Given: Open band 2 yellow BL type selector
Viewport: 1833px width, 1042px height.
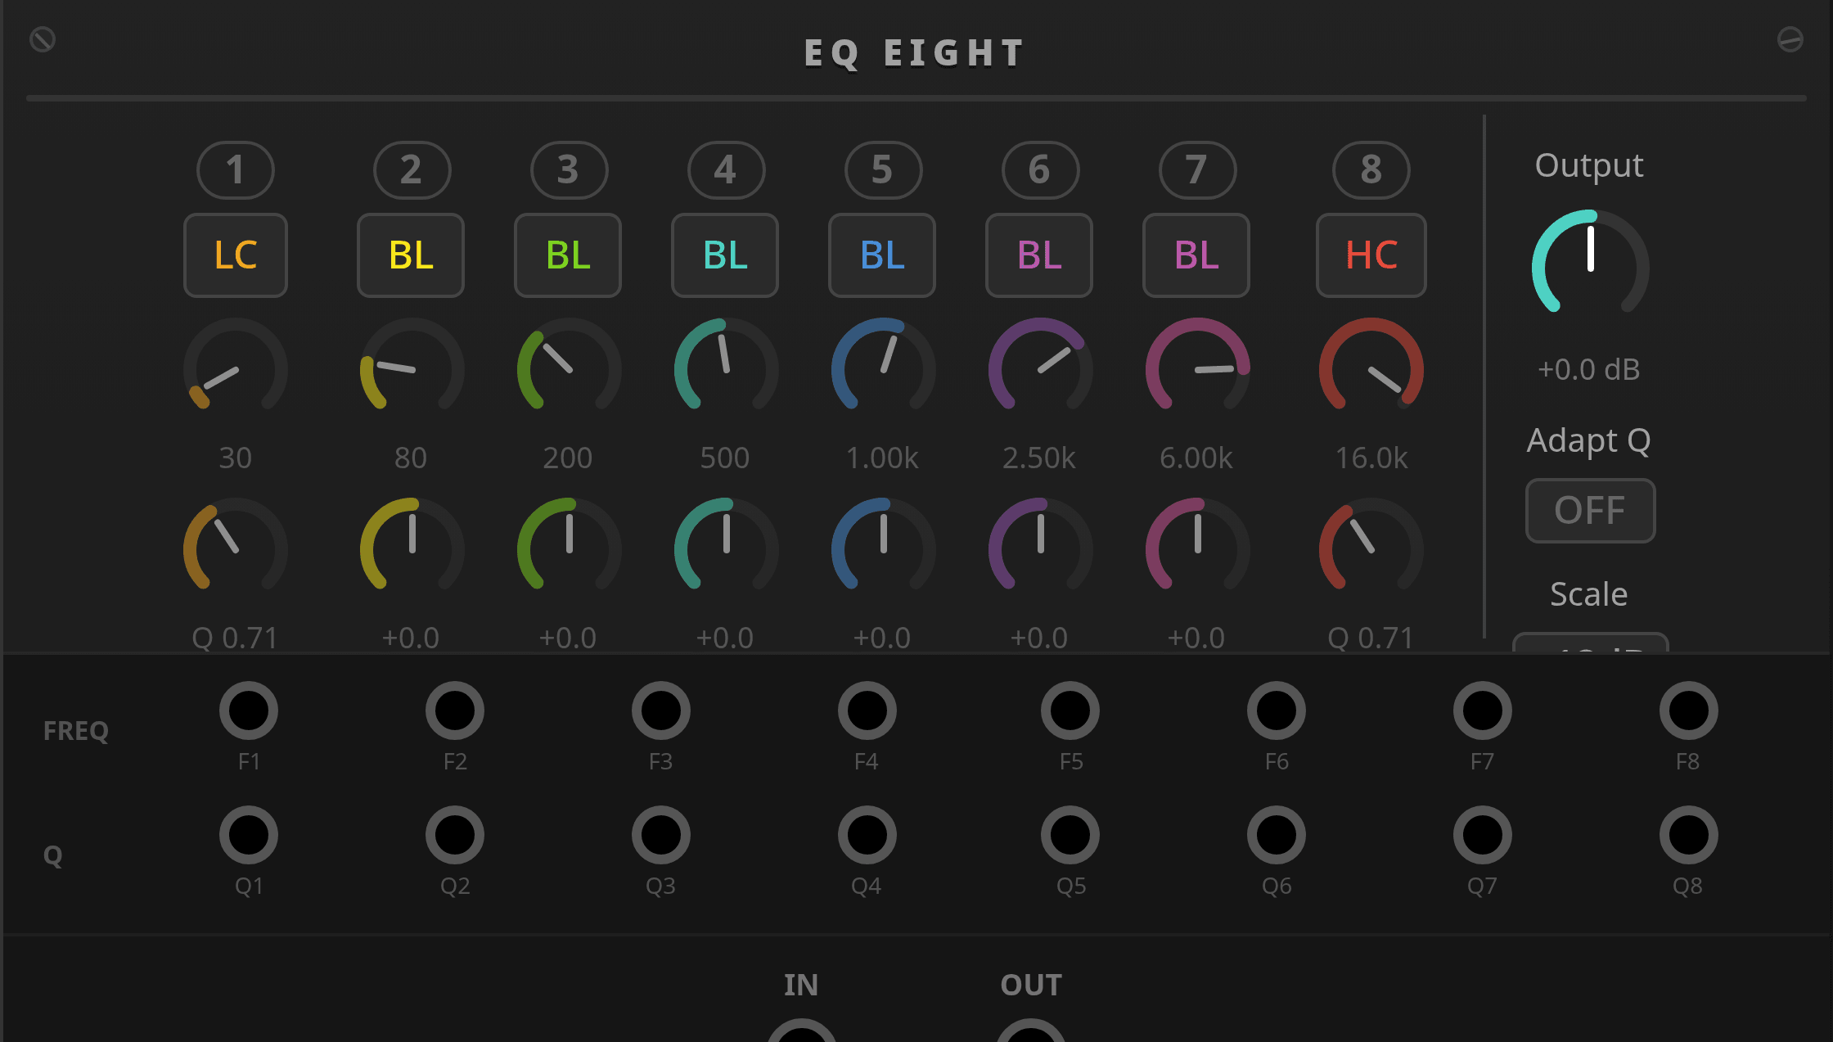Looking at the screenshot, I should [x=411, y=255].
